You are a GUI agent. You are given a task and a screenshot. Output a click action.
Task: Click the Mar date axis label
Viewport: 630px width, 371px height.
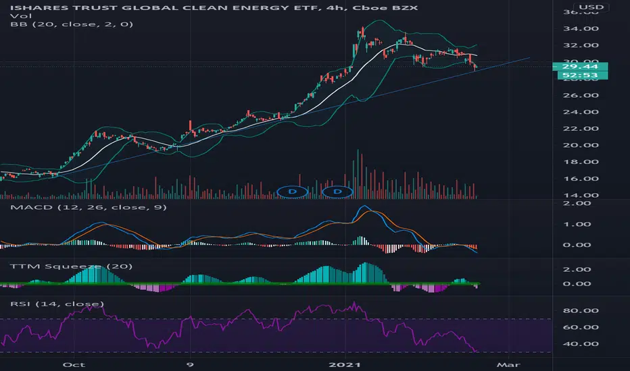click(x=508, y=364)
